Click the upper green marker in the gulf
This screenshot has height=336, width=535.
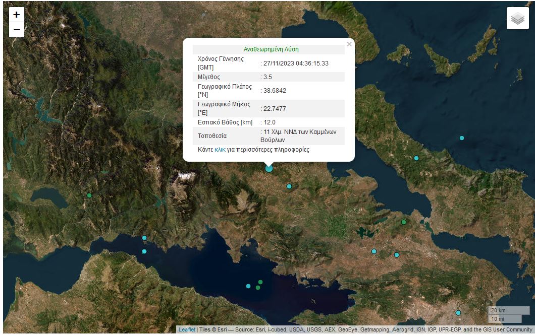click(260, 282)
